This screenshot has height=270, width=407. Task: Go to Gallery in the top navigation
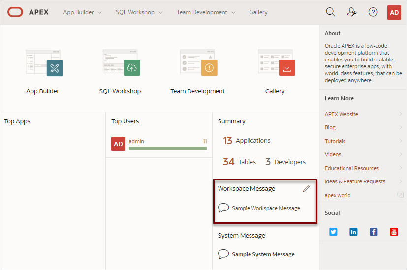pyautogui.click(x=258, y=12)
